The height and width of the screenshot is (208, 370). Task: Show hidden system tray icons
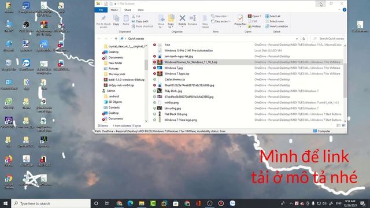click(x=291, y=203)
